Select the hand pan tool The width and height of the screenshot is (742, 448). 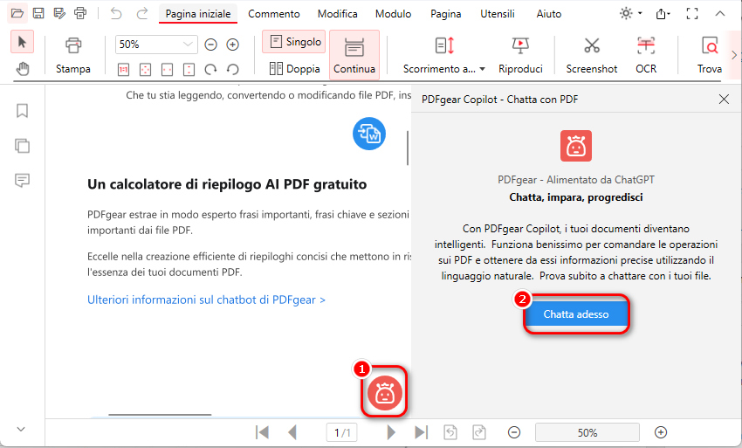pyautogui.click(x=22, y=69)
